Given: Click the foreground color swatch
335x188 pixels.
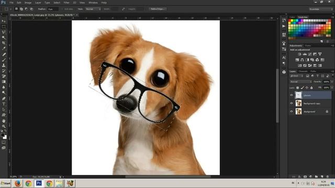Looking at the screenshot, I should point(2,135).
